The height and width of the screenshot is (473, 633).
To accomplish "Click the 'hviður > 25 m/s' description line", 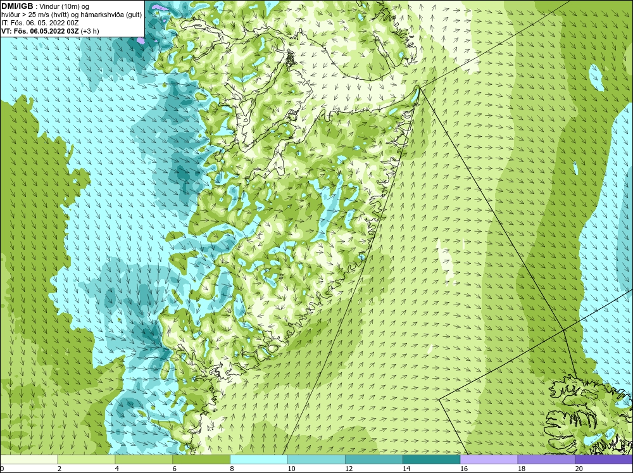I will pos(72,15).
